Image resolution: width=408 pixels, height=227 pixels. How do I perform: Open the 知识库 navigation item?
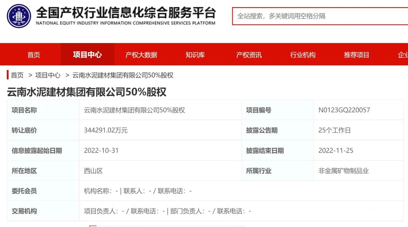tap(195, 55)
